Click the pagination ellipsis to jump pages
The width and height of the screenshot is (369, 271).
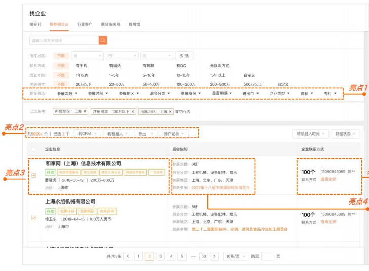193,256
